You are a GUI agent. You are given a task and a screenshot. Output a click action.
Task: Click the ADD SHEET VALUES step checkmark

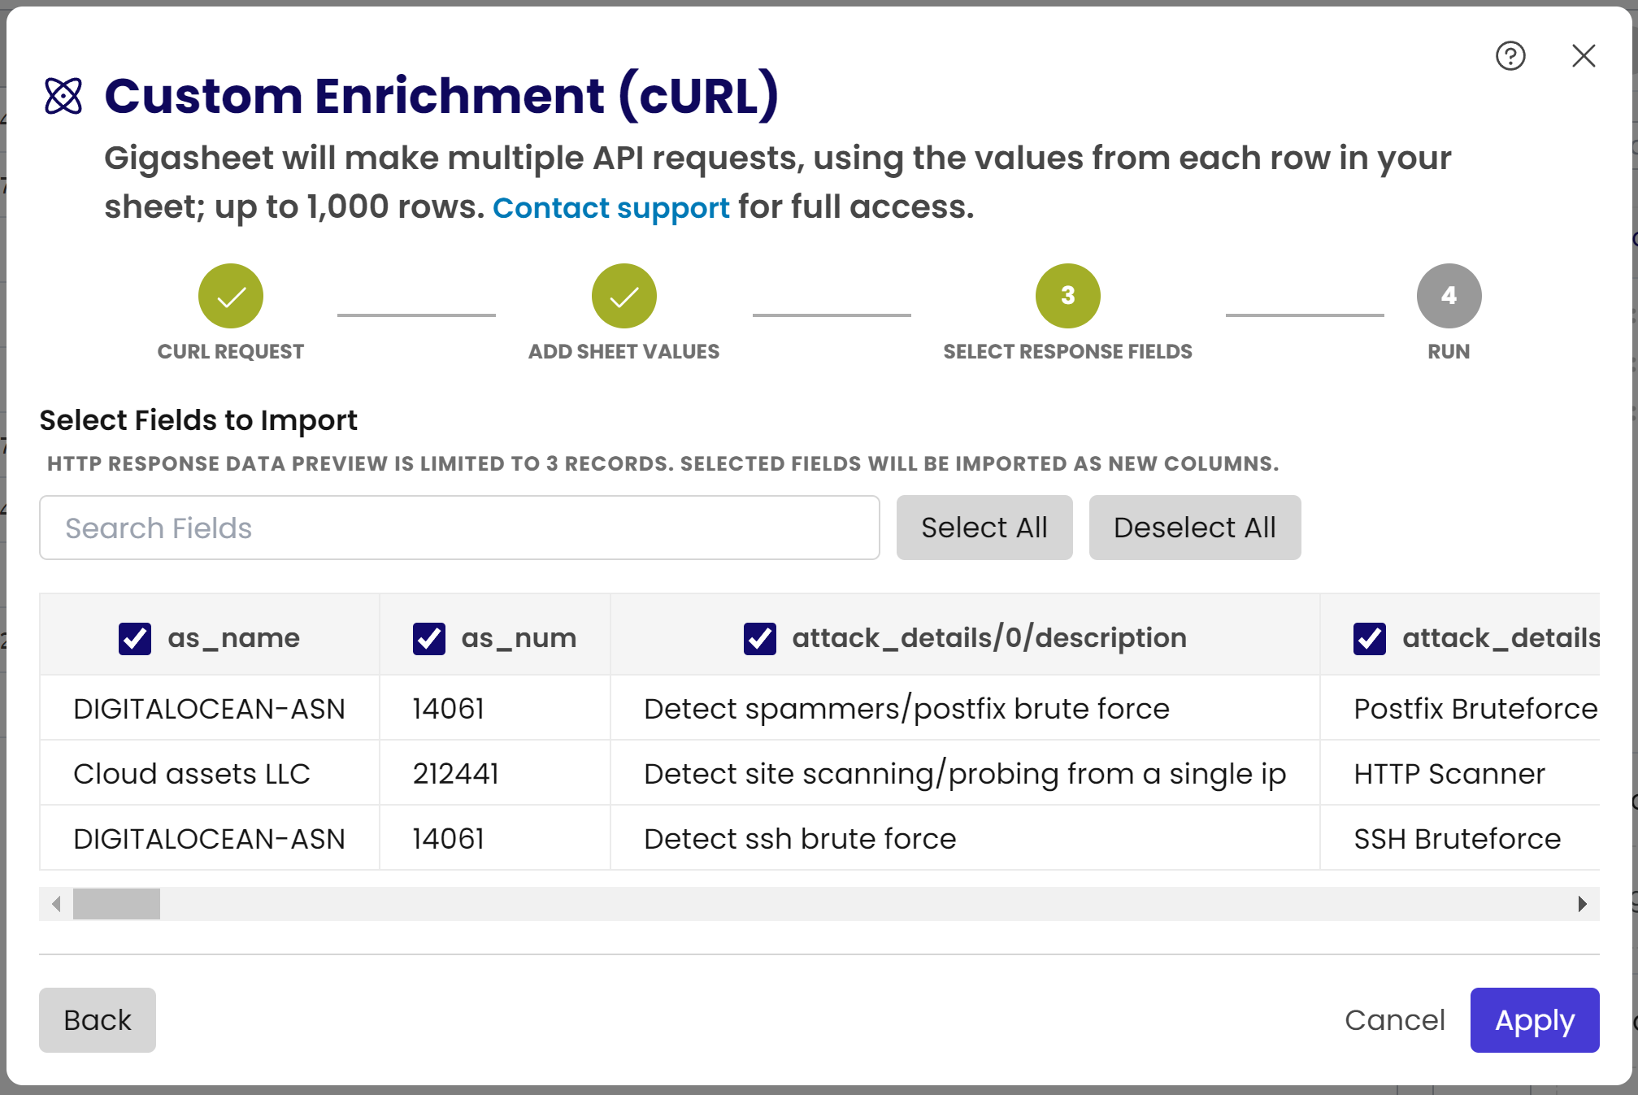tap(623, 296)
